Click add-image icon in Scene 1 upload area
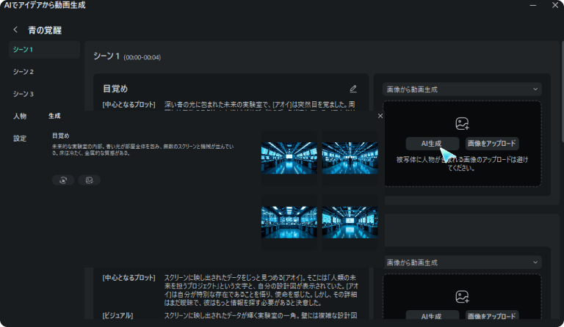The image size is (564, 327). (462, 124)
